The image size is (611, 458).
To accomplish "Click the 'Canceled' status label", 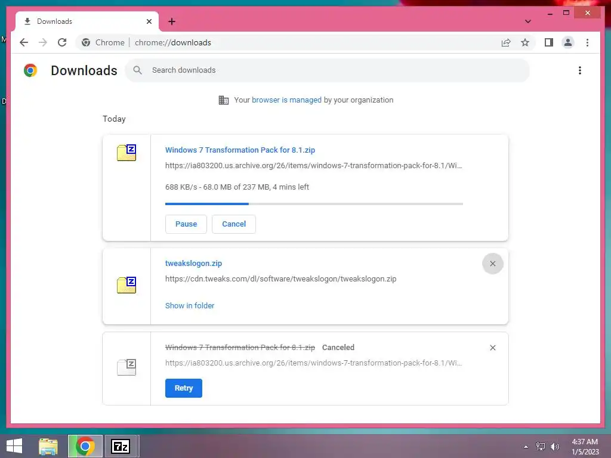I will [338, 348].
